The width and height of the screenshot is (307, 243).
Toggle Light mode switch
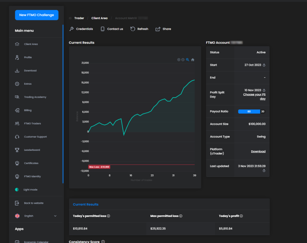pyautogui.click(x=17, y=190)
